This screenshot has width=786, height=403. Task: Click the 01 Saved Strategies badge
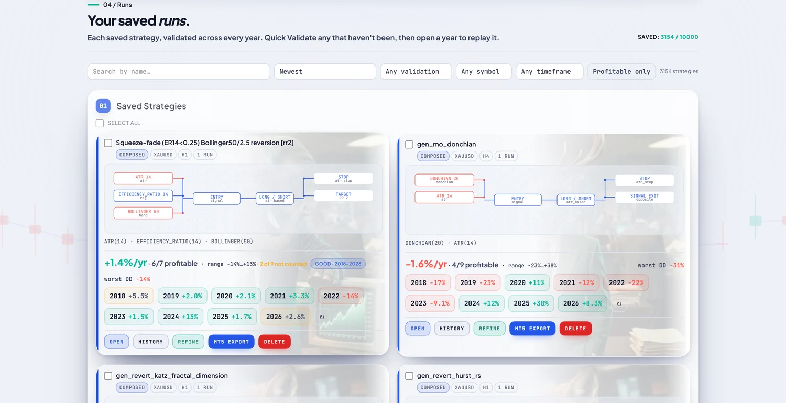[x=103, y=106]
